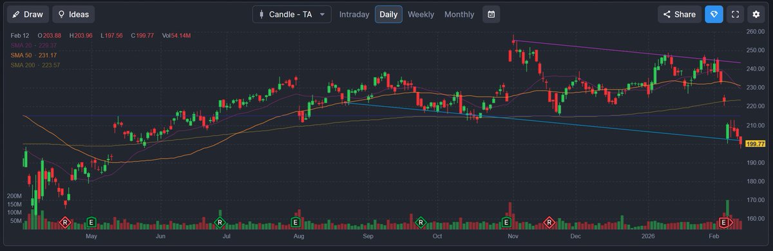Click the 260.00 price axis label

[756, 31]
